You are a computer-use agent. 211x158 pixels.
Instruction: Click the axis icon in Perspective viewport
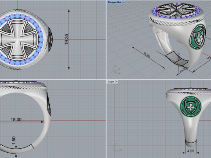[117, 69]
